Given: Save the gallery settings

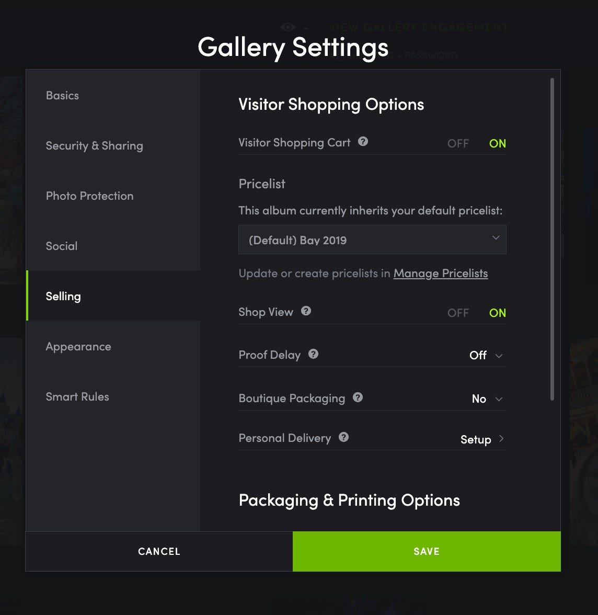Looking at the screenshot, I should coord(427,551).
